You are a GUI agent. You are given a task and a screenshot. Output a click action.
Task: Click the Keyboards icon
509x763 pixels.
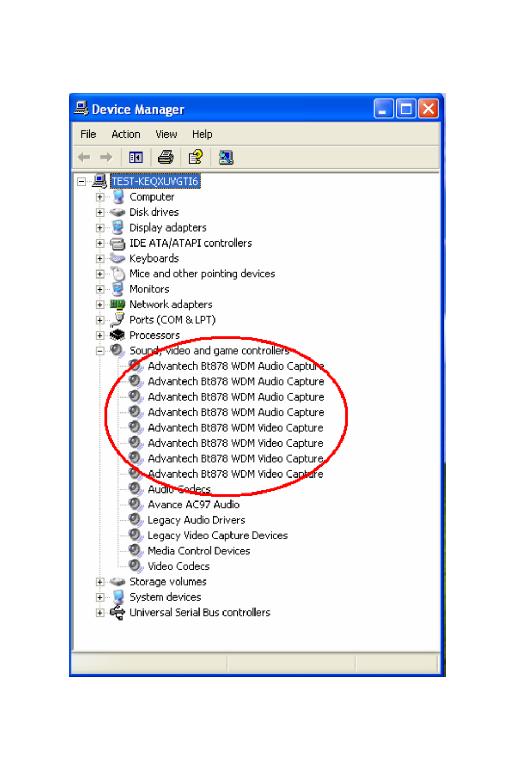point(118,259)
